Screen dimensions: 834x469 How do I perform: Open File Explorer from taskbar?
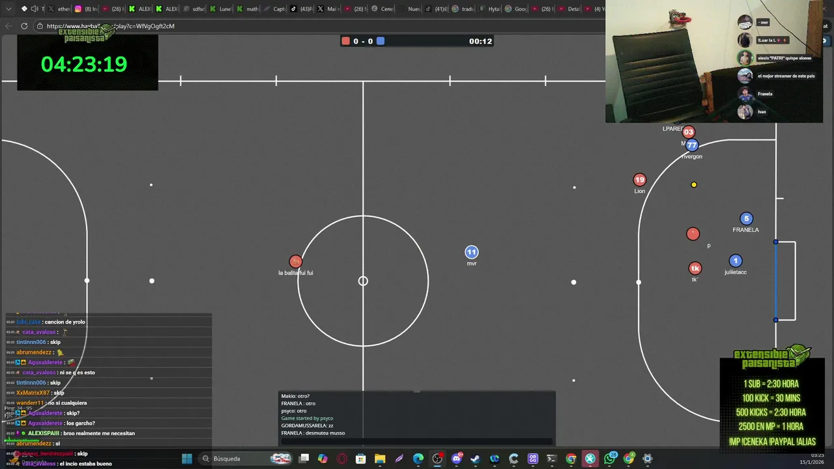(380, 459)
